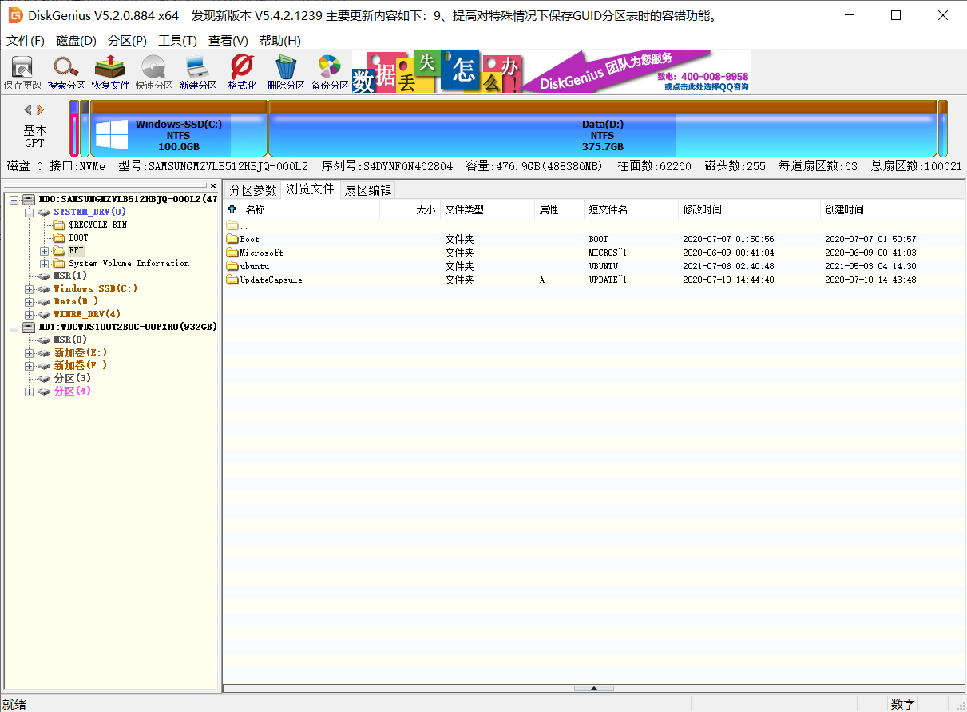The width and height of the screenshot is (967, 712).
Task: Click the UpdateCapsule folder icon
Action: click(232, 280)
